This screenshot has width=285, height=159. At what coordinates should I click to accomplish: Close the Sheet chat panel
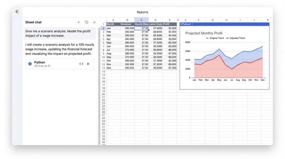tap(94, 22)
